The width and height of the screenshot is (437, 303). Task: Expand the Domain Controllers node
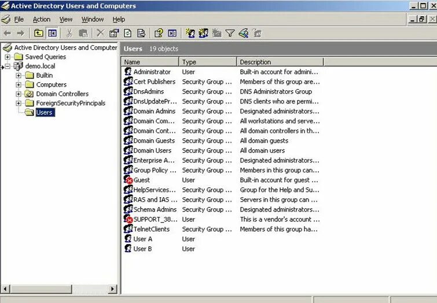pos(19,94)
